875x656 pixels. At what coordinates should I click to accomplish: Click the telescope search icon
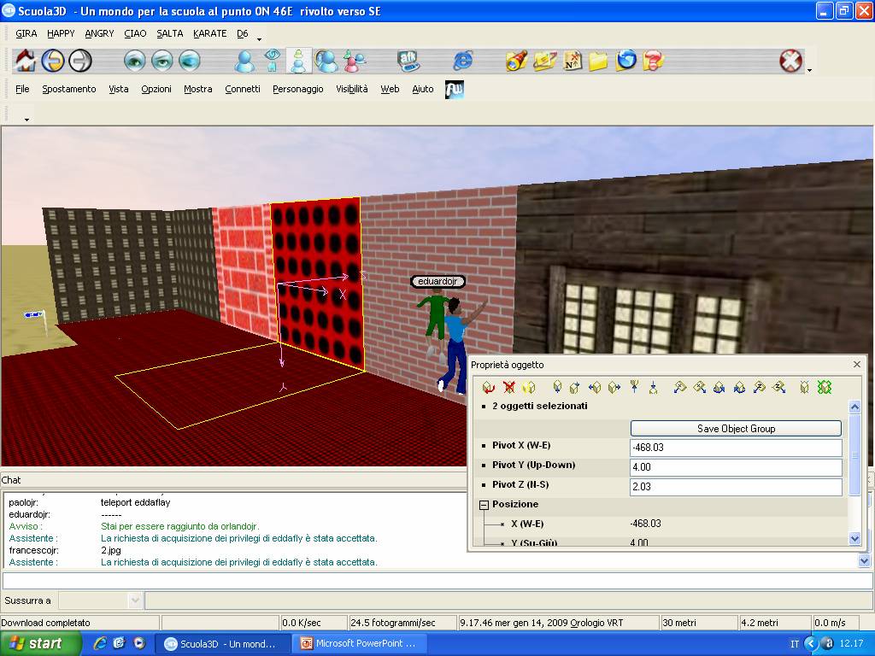click(517, 61)
